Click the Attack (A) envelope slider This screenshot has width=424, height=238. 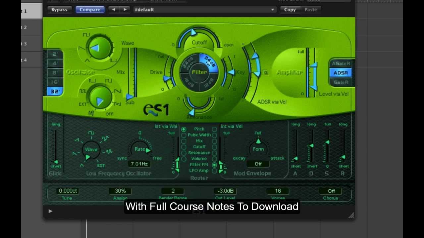pos(295,145)
